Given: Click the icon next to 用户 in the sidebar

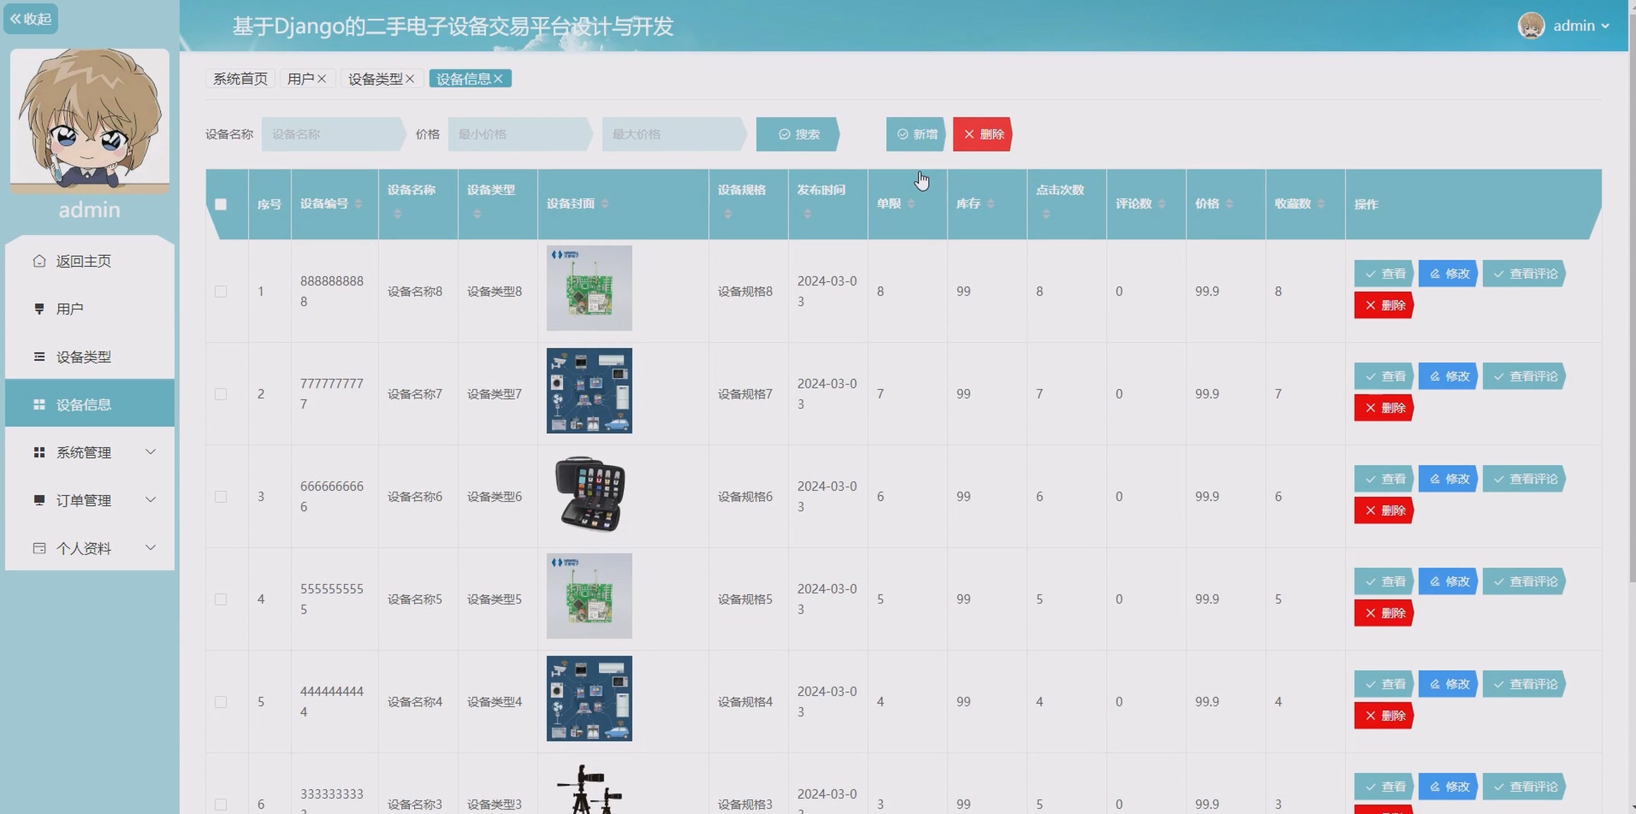Looking at the screenshot, I should click(39, 309).
